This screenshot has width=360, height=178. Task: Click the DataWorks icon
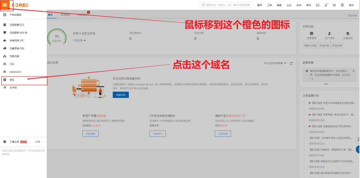click(5, 72)
